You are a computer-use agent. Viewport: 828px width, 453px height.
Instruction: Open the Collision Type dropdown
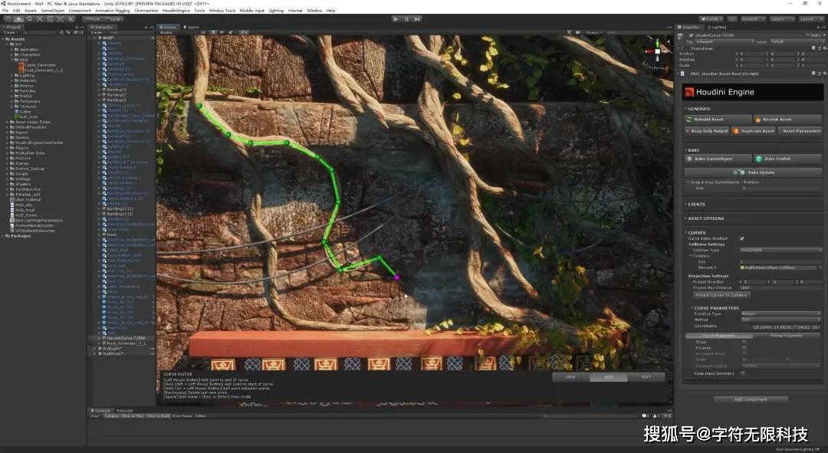(x=780, y=250)
